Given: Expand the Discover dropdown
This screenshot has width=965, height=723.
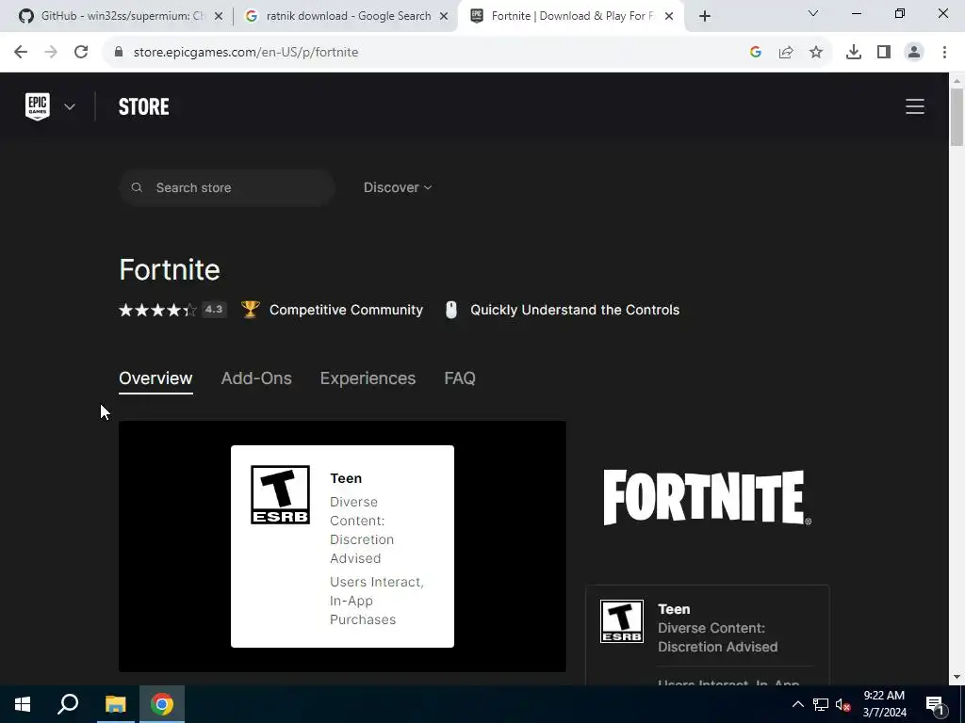Looking at the screenshot, I should (x=398, y=187).
